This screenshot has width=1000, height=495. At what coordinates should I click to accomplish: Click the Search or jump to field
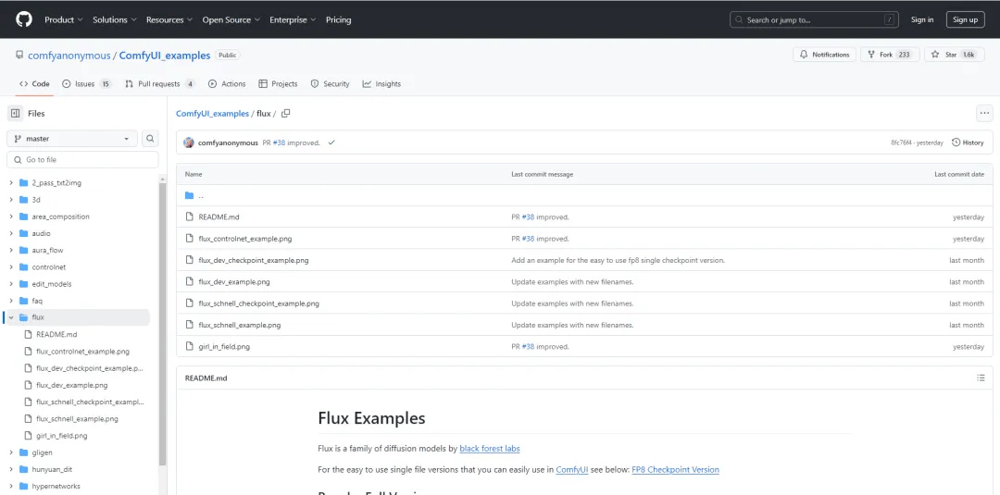[815, 19]
